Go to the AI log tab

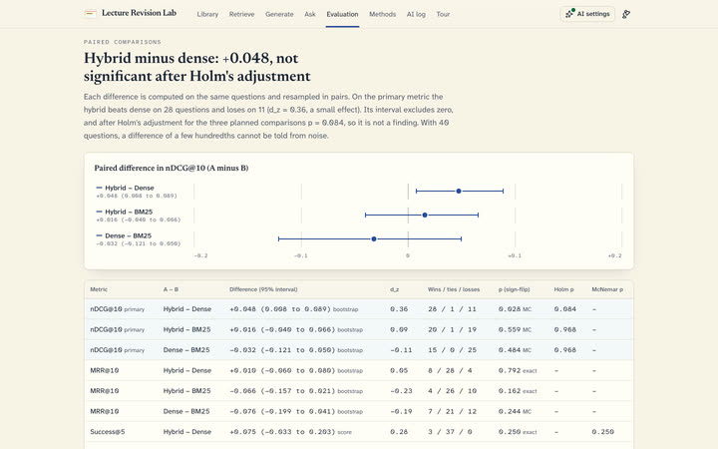[x=416, y=14]
